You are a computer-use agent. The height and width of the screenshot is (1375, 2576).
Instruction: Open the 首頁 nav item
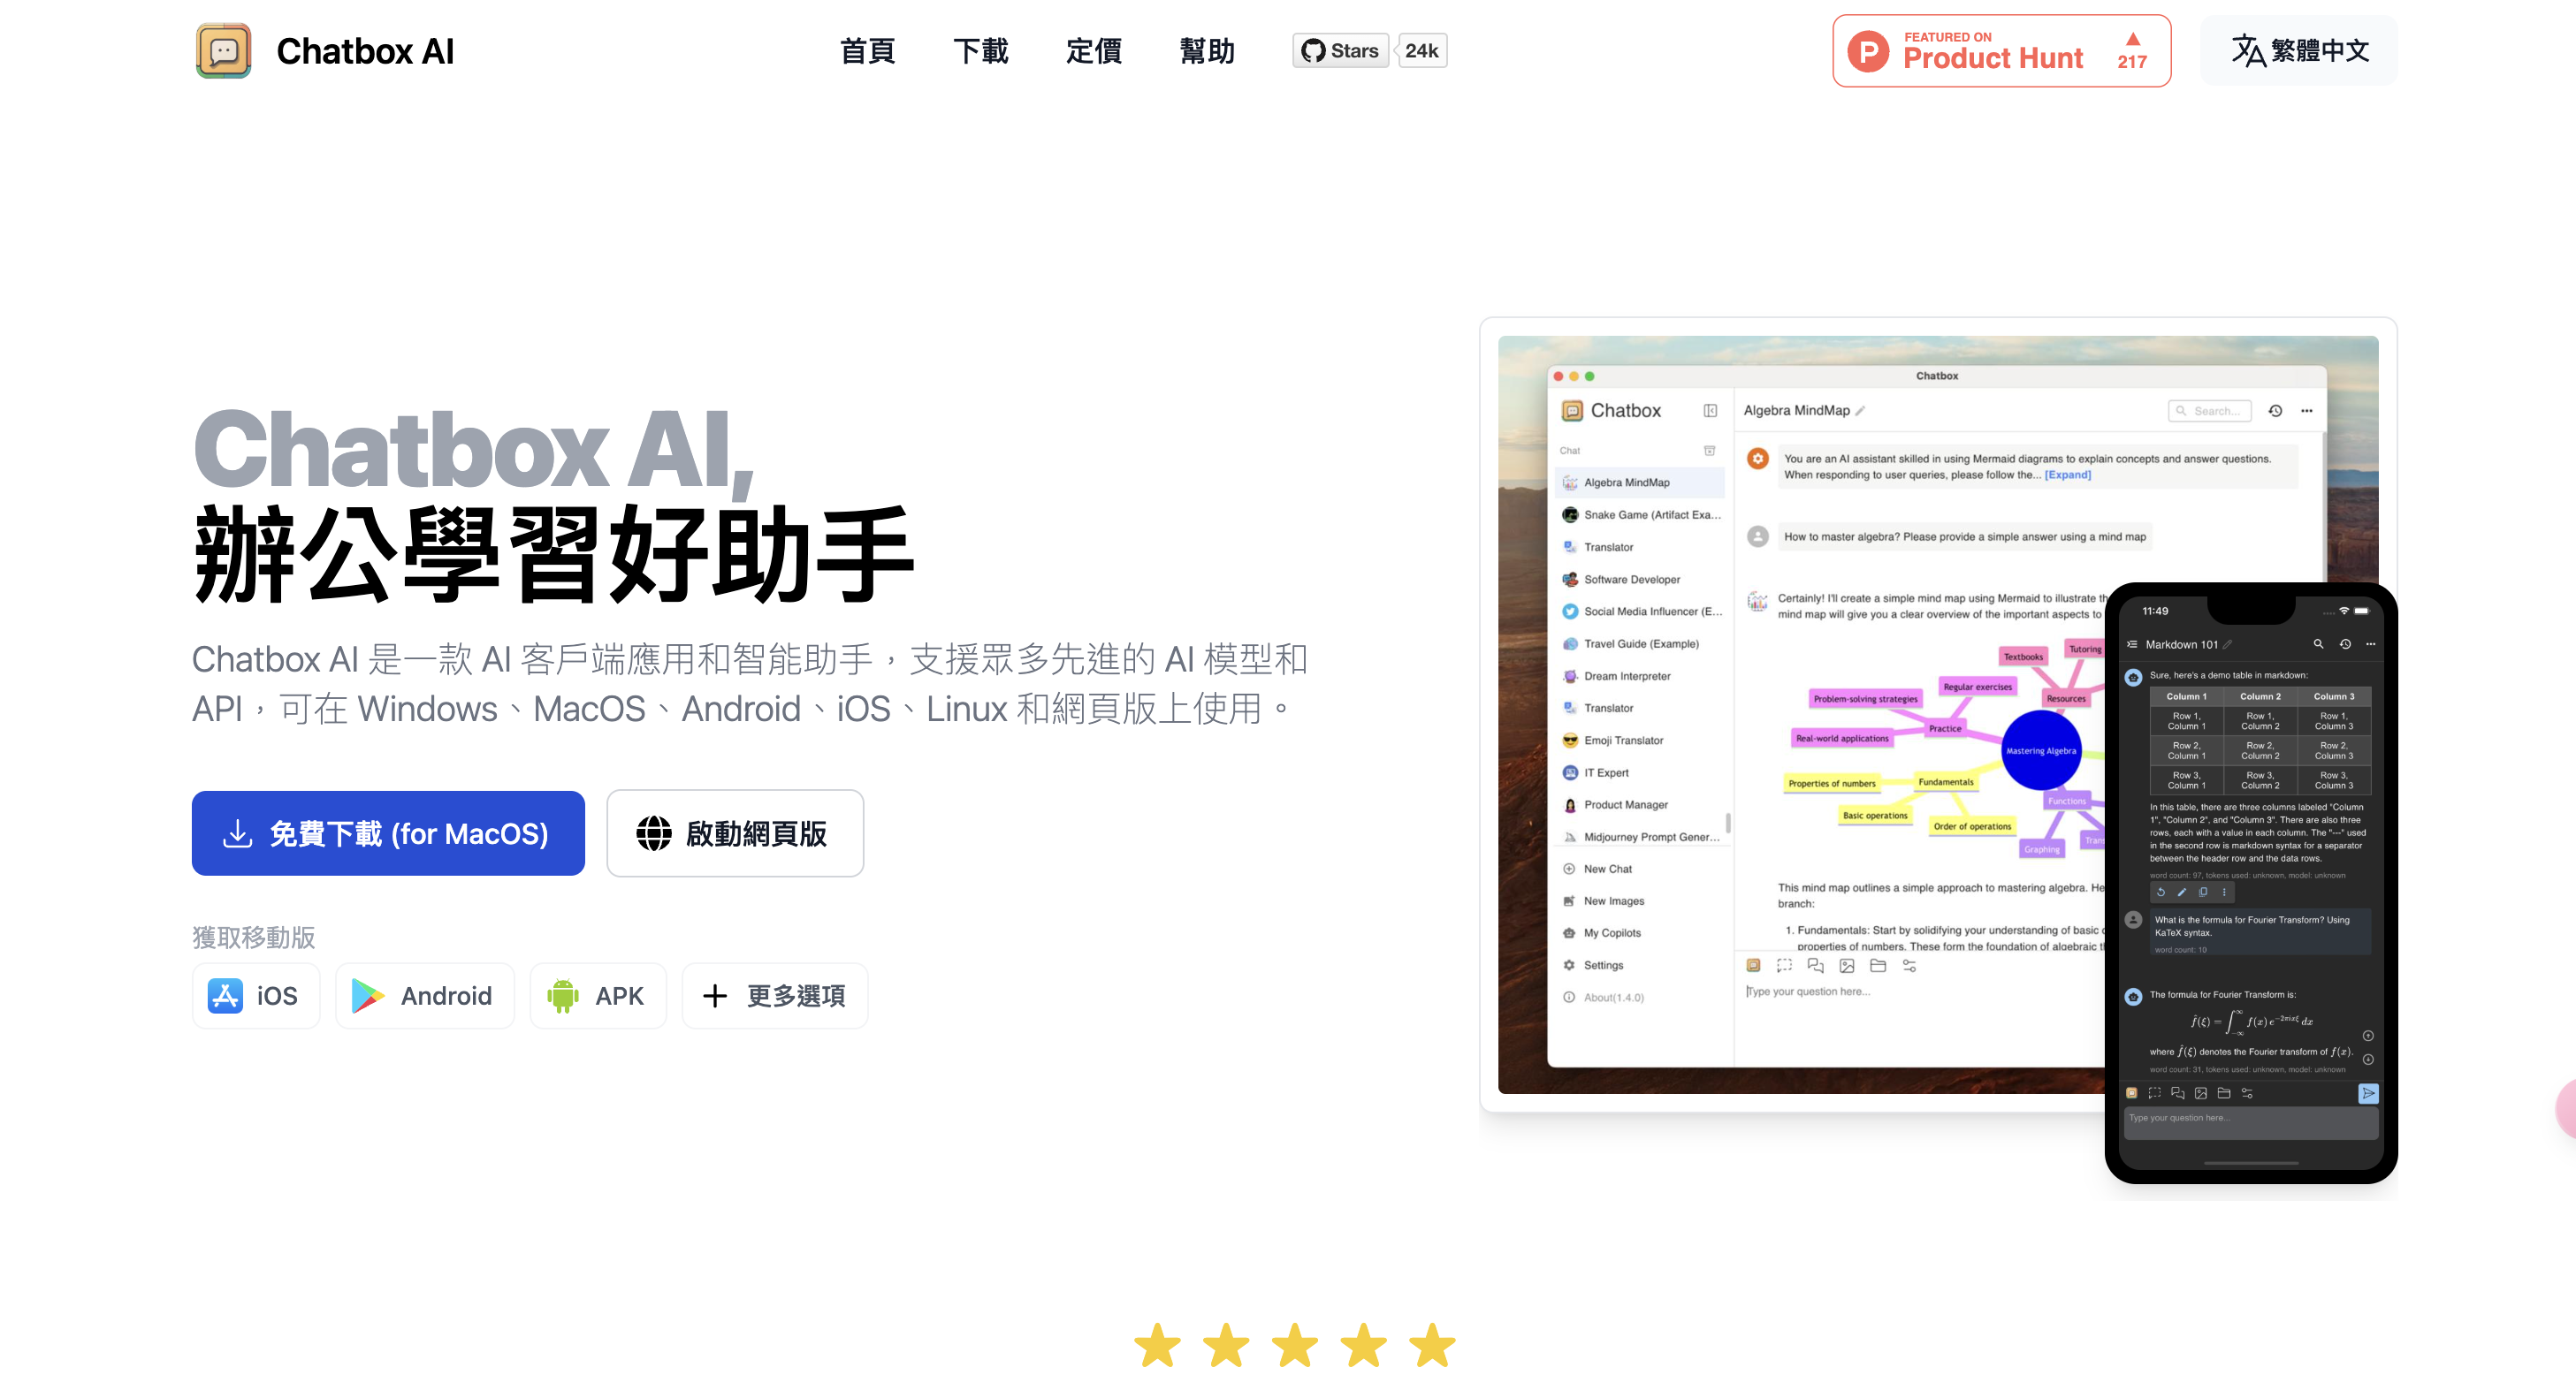pyautogui.click(x=867, y=51)
